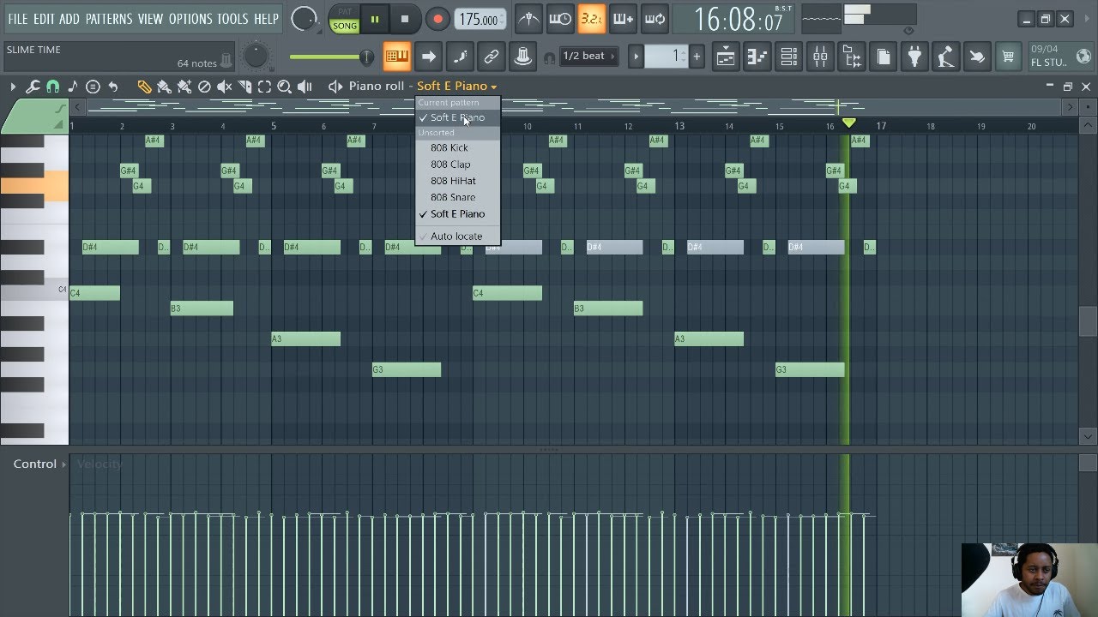This screenshot has width=1098, height=617.
Task: Add a new pattern with plus button
Action: pos(697,57)
